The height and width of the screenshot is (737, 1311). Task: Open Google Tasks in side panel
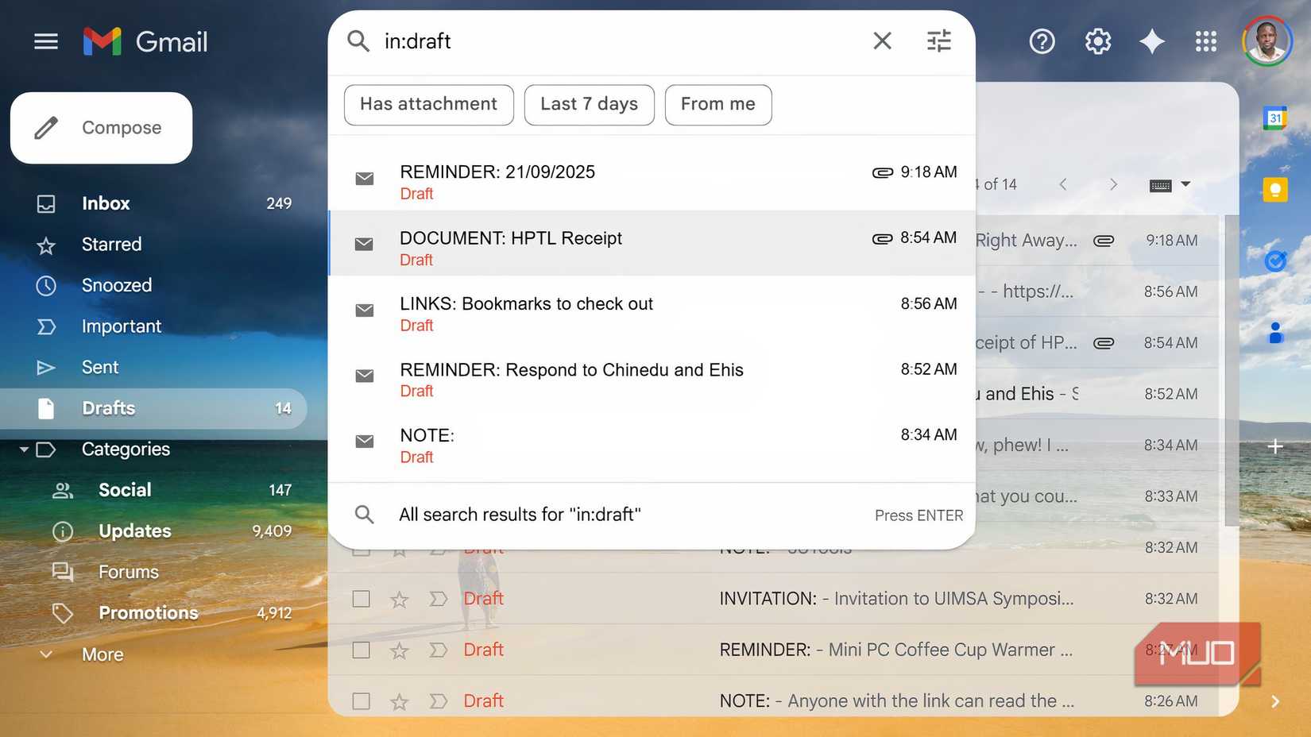click(x=1275, y=260)
